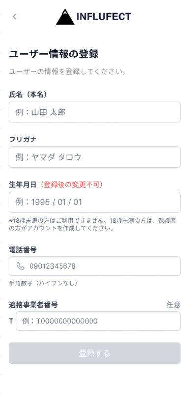The image size is (185, 394).
Task: Click the INFLUFECT brand name text
Action: tap(104, 17)
